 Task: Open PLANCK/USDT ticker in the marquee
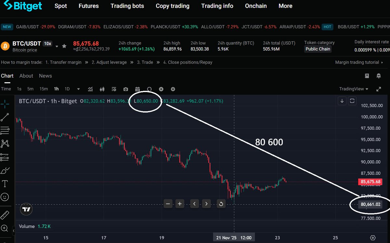174,27
